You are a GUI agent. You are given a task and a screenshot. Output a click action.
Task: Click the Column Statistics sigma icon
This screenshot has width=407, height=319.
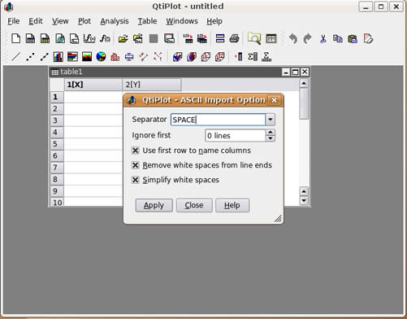click(x=253, y=57)
